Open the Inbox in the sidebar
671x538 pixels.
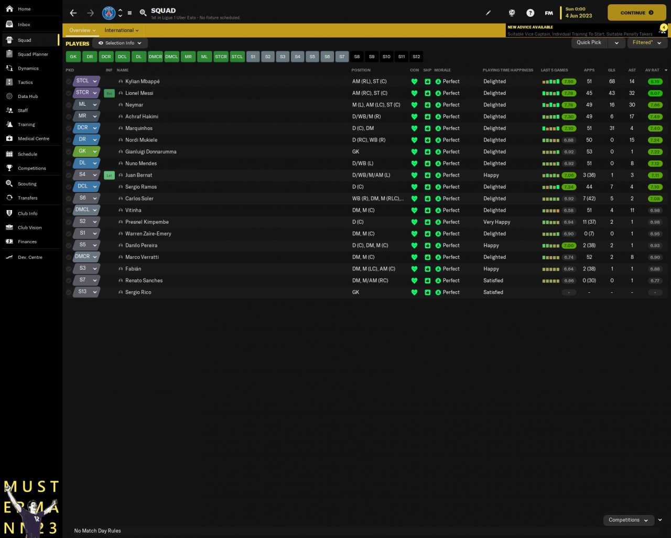pyautogui.click(x=24, y=25)
